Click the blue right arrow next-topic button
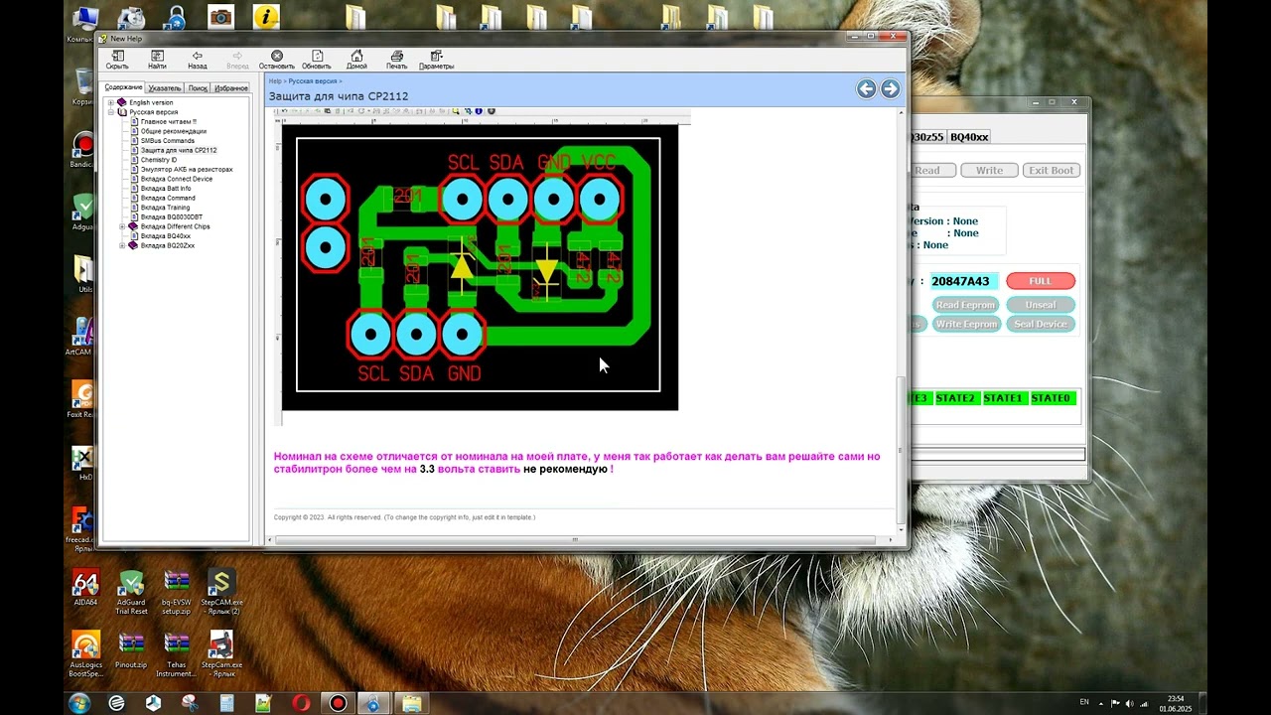The image size is (1271, 715). pyautogui.click(x=891, y=89)
